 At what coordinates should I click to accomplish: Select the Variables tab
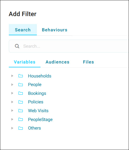point(25,62)
